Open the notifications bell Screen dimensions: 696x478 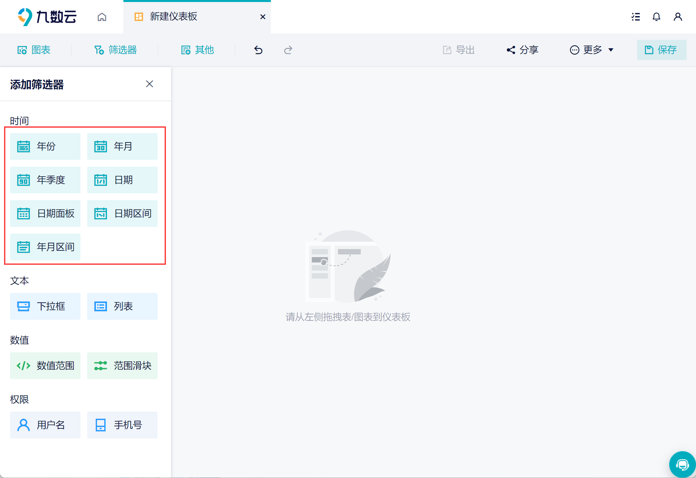656,17
